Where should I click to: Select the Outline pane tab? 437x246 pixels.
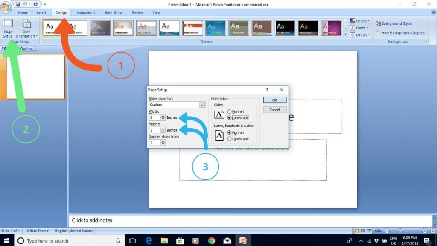point(26,49)
